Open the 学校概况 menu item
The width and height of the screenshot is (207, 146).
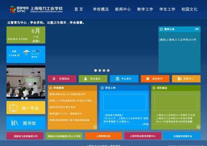pyautogui.click(x=101, y=9)
